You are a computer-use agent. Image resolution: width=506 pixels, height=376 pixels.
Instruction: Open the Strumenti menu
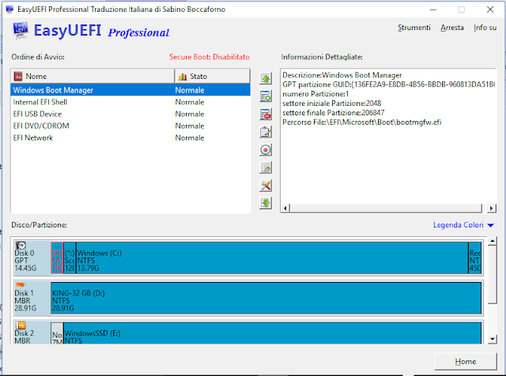414,28
